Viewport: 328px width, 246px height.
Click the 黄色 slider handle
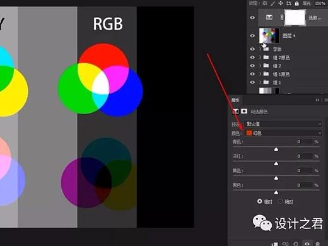[276, 179]
